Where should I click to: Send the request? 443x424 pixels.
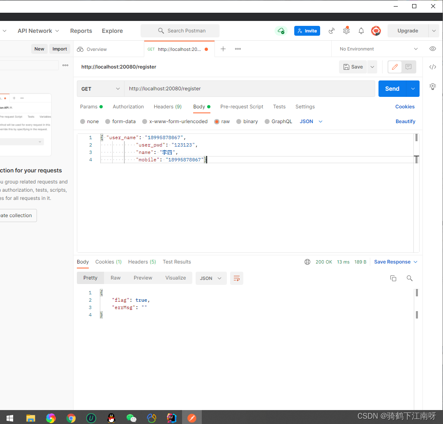coord(392,89)
